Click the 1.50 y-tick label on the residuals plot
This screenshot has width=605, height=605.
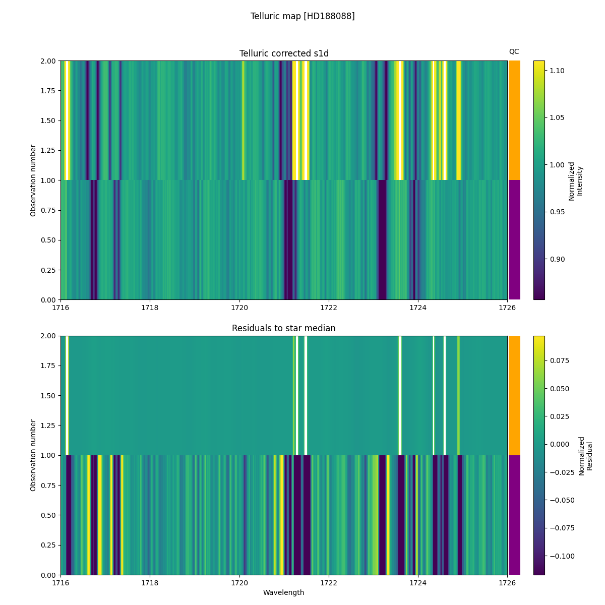pos(49,396)
